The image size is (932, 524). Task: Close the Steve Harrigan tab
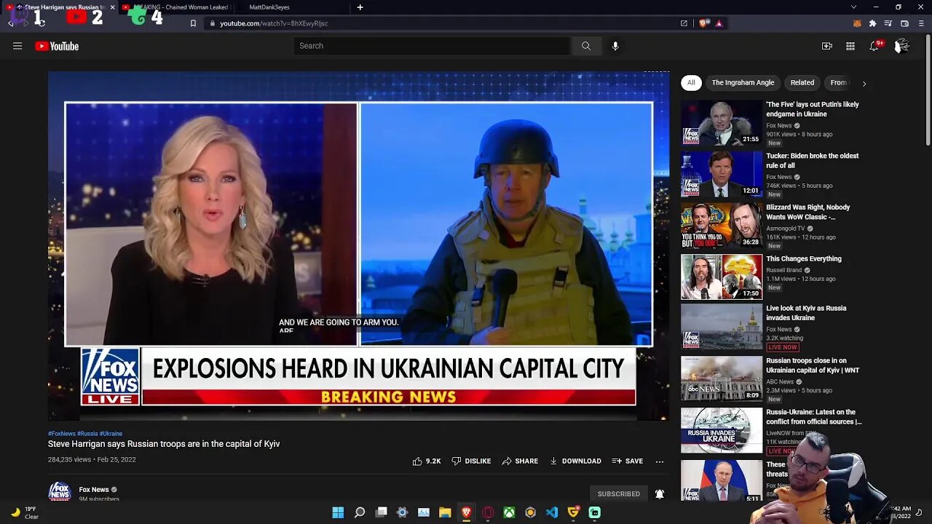(112, 7)
